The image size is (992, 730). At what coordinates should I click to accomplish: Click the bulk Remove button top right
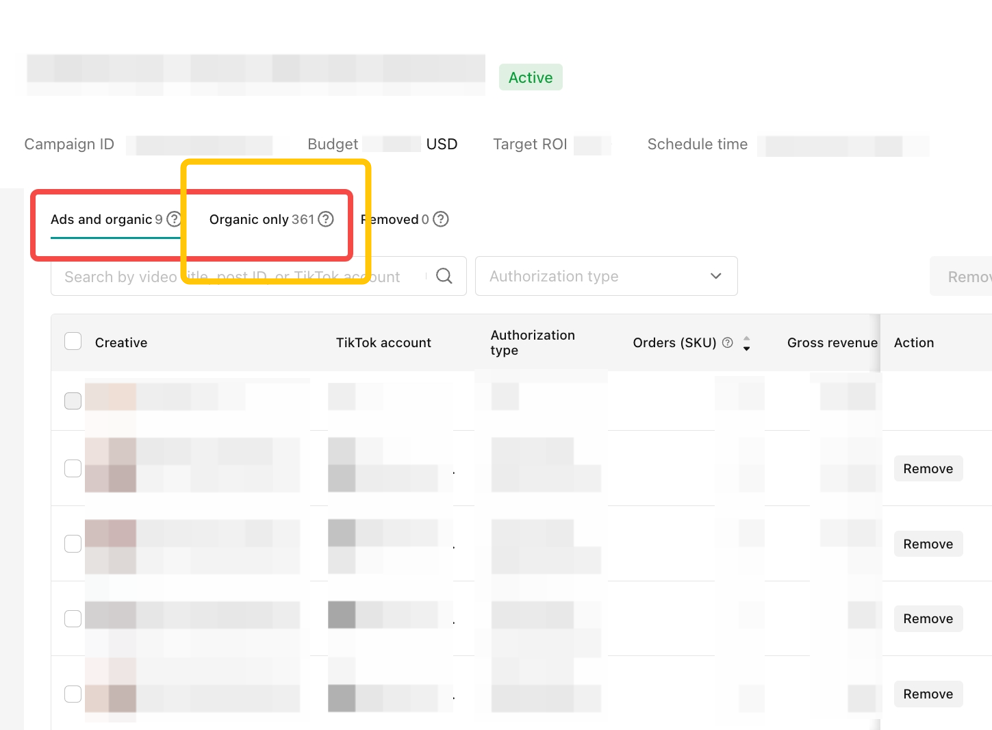pyautogui.click(x=967, y=277)
